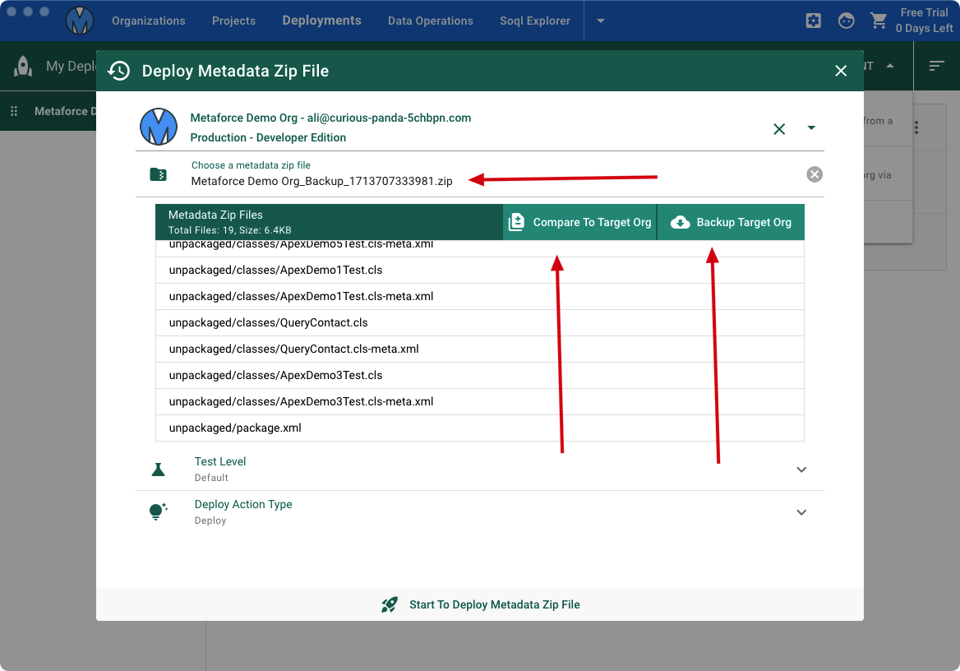Screen dimensions: 960x671
Task: Click the Test Level flask icon
Action: tap(158, 470)
